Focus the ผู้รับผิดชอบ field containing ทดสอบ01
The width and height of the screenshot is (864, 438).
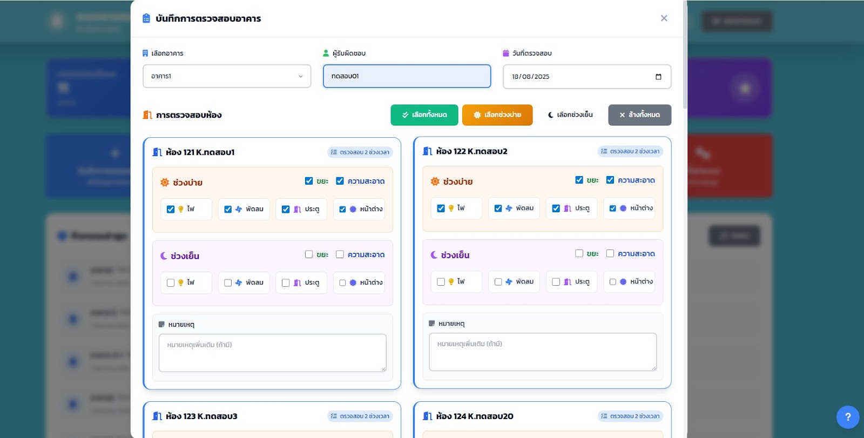pyautogui.click(x=407, y=76)
